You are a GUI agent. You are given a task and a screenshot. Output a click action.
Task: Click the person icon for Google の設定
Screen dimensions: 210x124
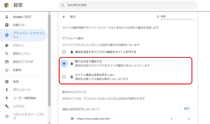tap(7, 17)
